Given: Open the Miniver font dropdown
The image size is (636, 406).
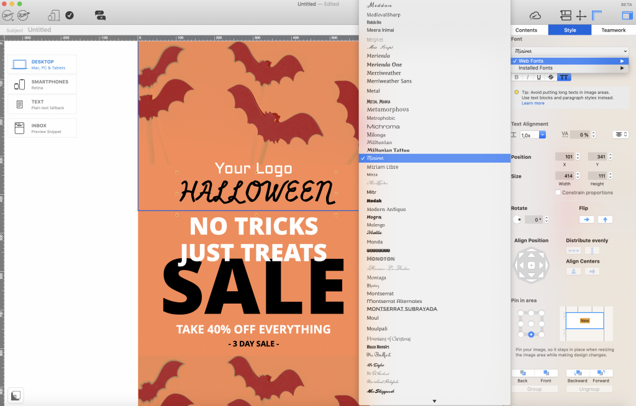Looking at the screenshot, I should pos(570,51).
